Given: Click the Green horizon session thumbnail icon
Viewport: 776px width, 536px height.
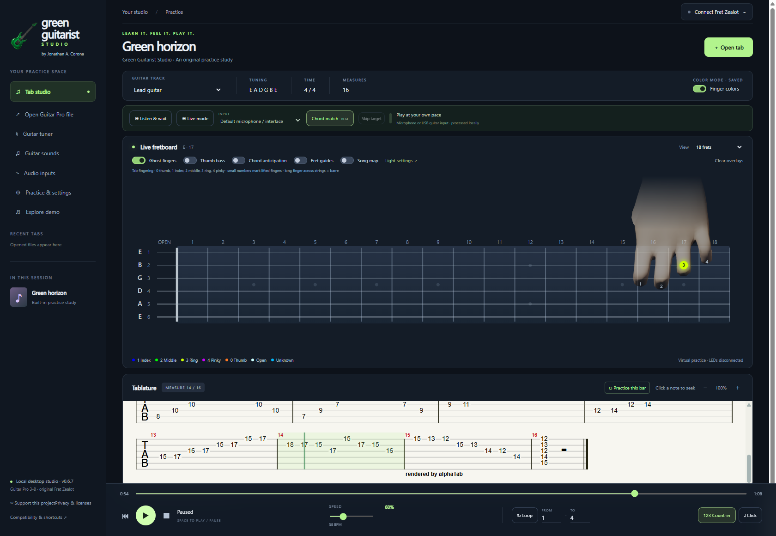Looking at the screenshot, I should [19, 297].
